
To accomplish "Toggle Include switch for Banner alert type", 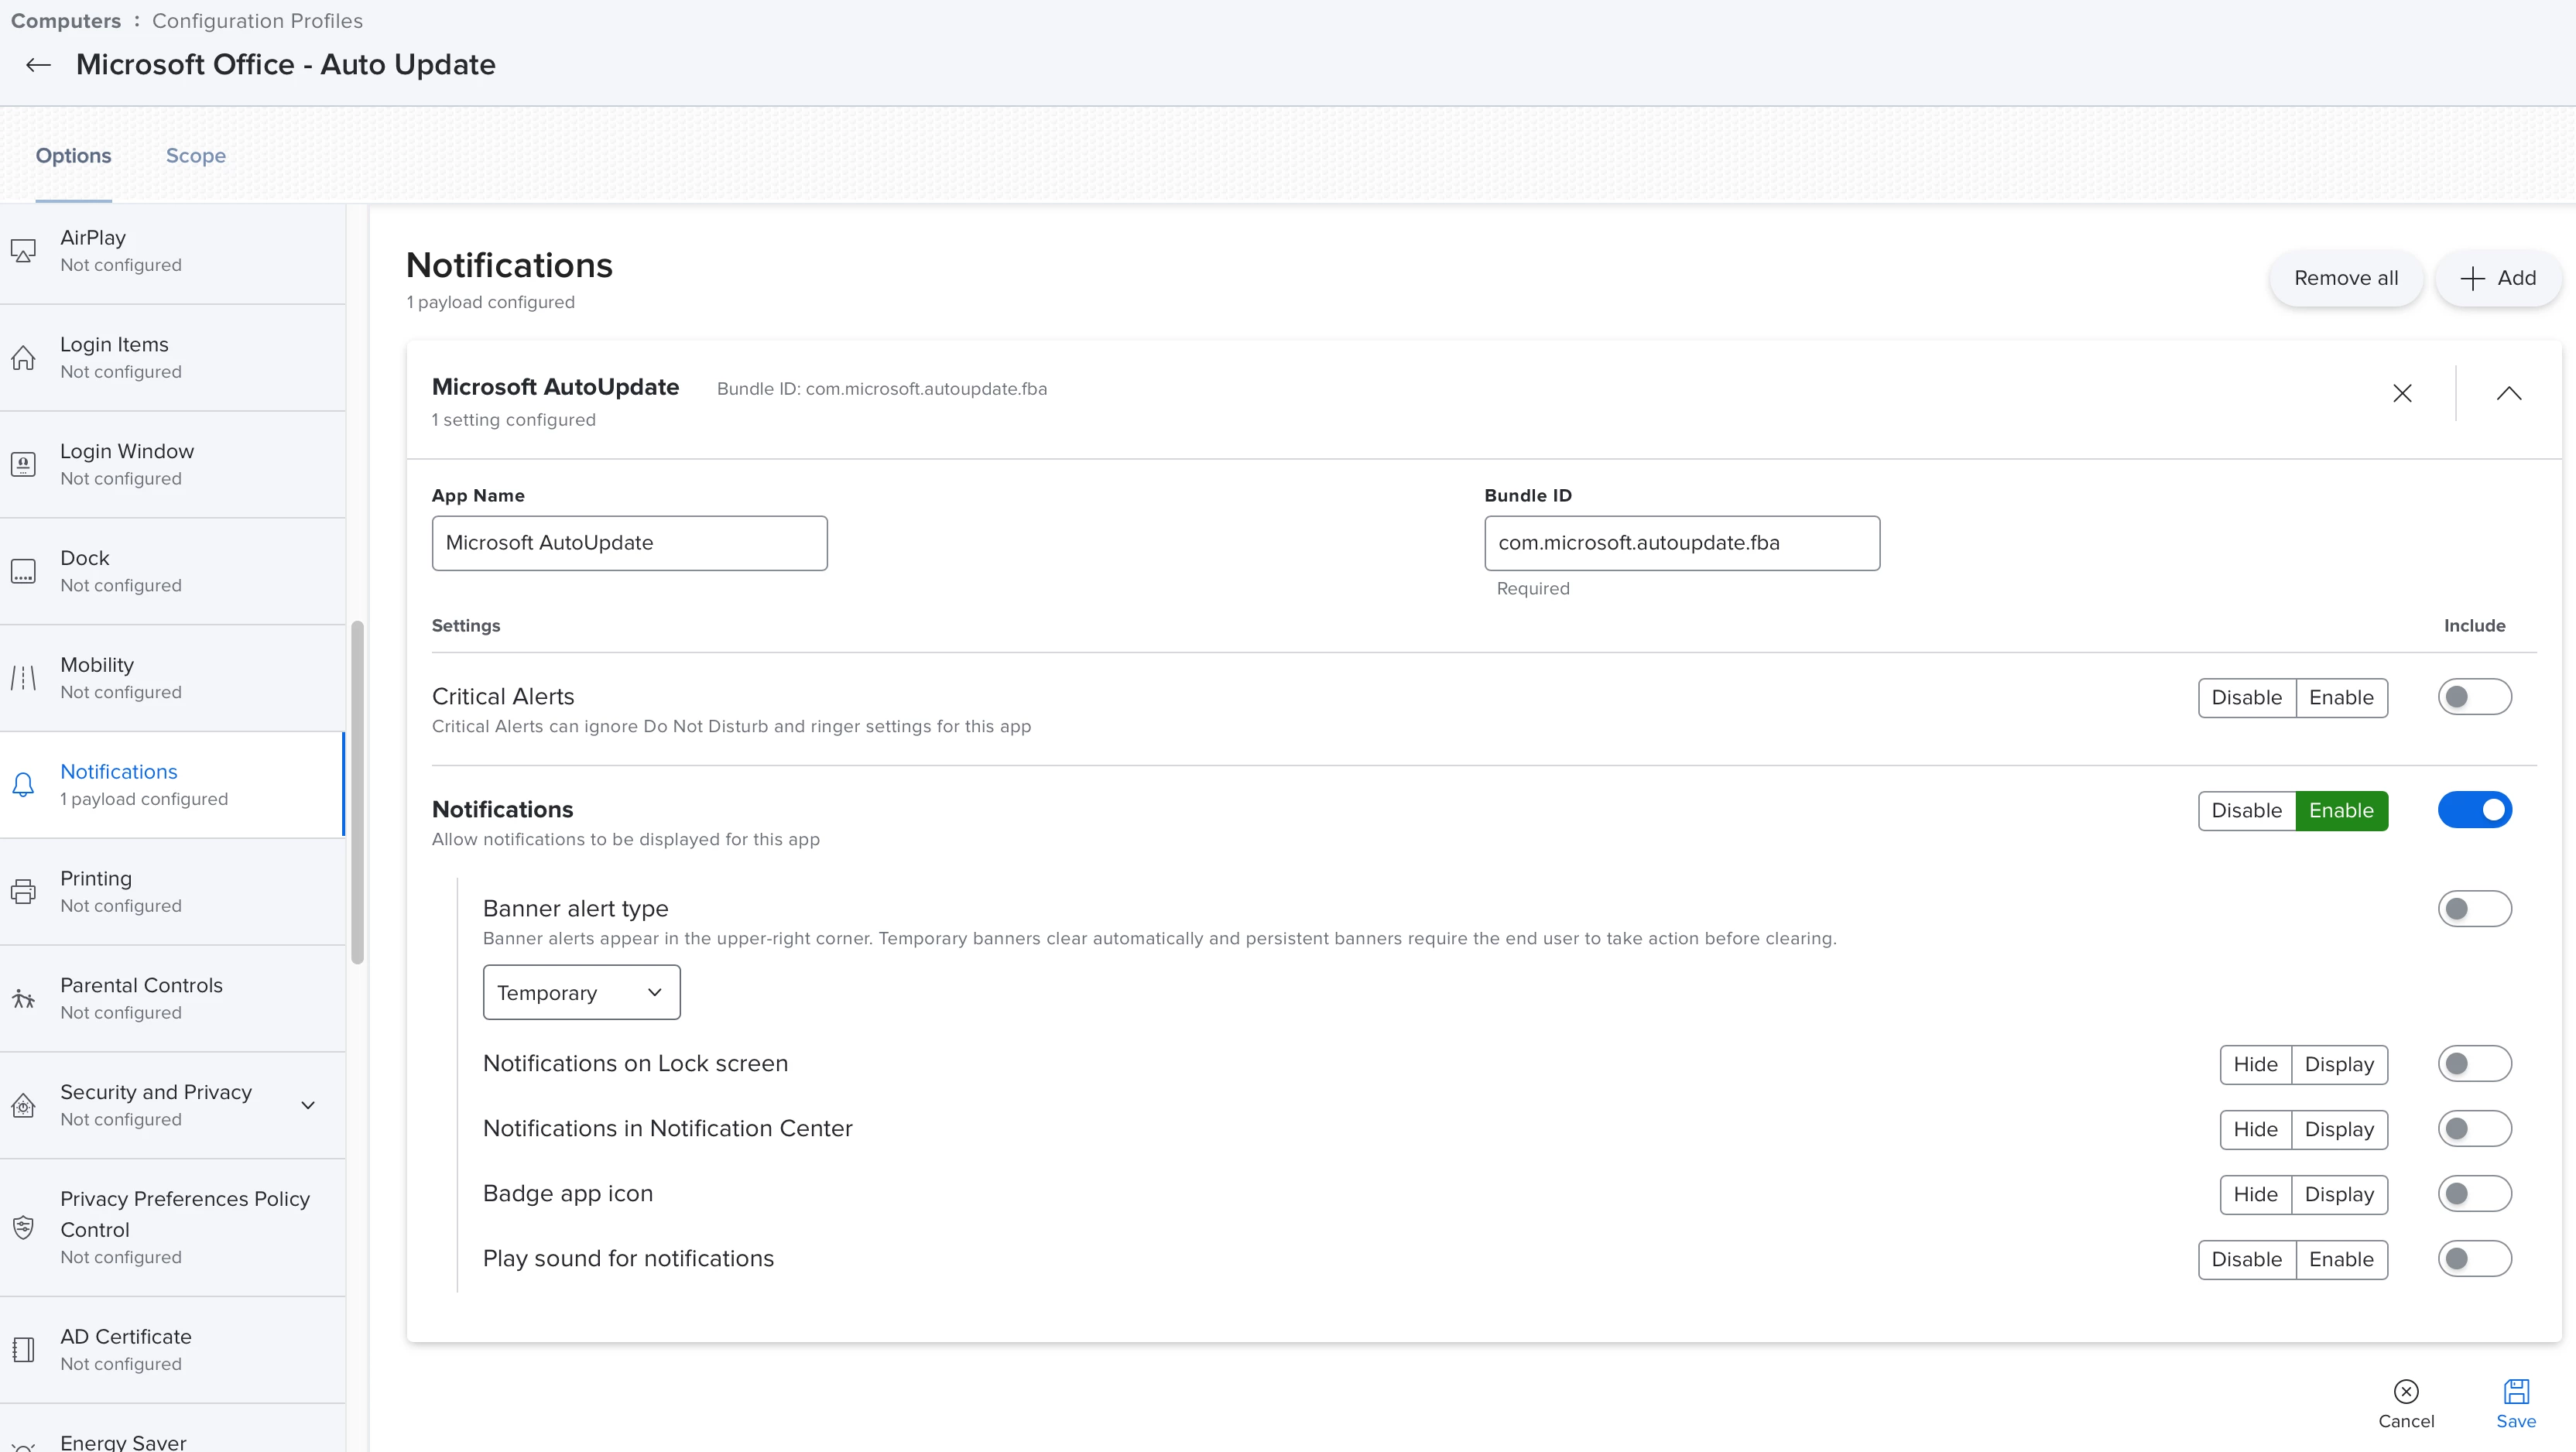I will [x=2474, y=909].
